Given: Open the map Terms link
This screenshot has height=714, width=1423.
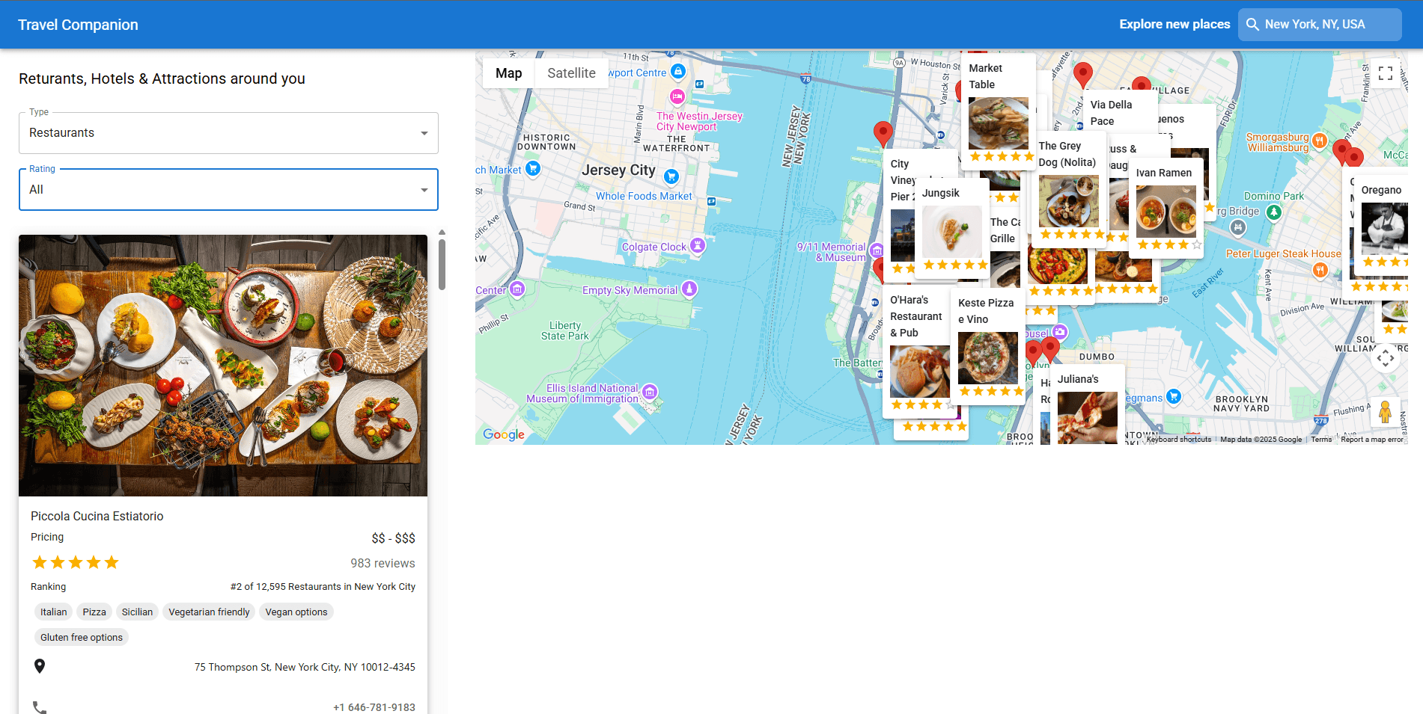Looking at the screenshot, I should 1321,440.
